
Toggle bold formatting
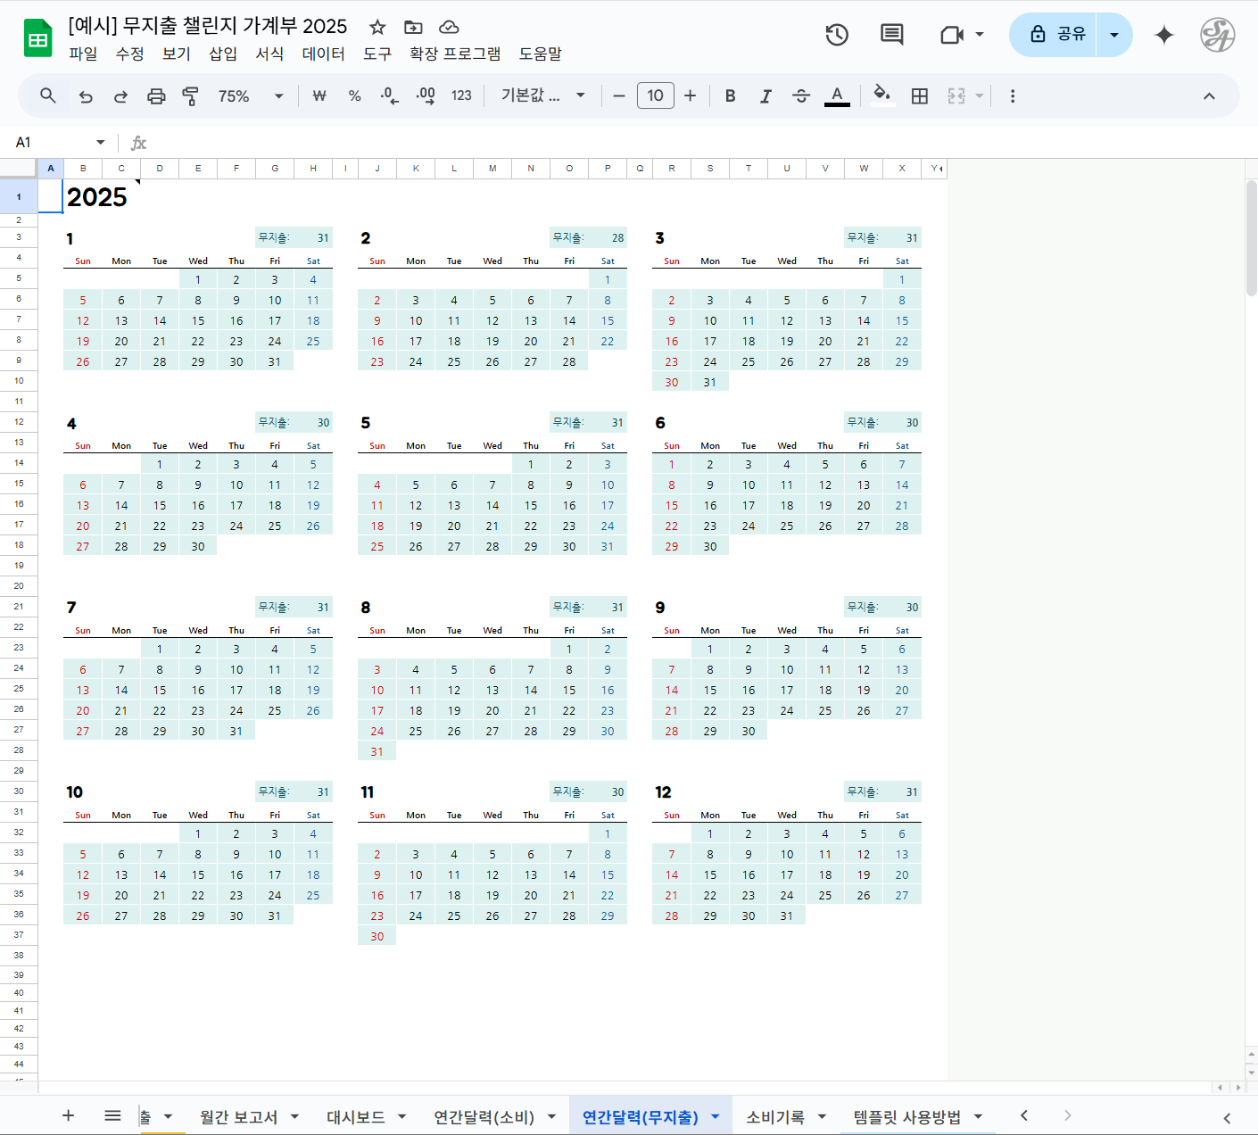[730, 95]
